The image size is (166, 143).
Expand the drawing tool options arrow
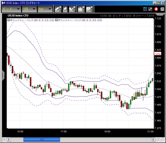pyautogui.click(x=61, y=9)
